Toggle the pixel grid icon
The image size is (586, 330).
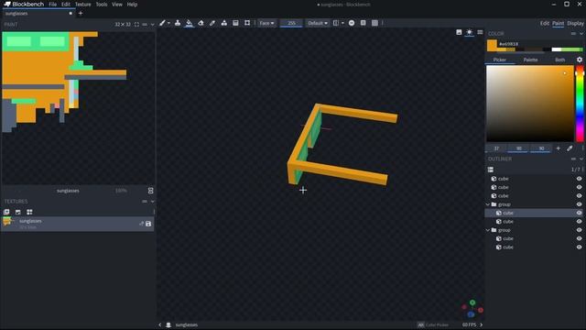coord(363,23)
